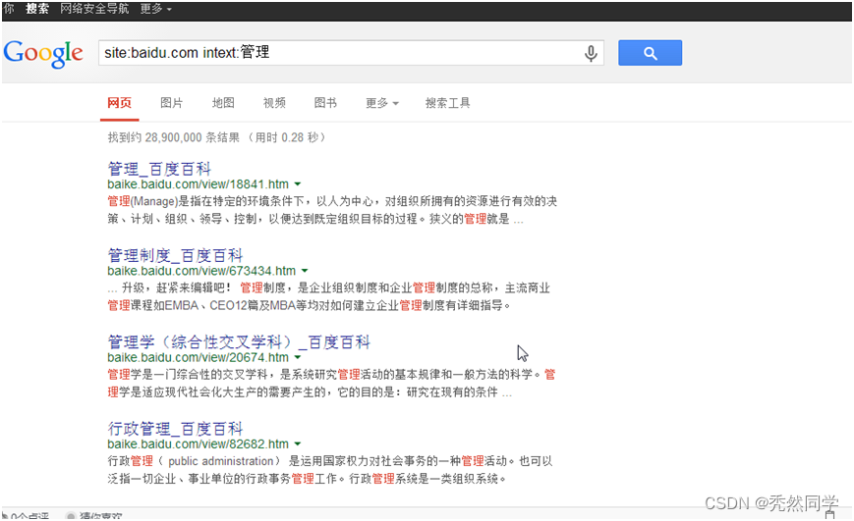Click the Google logo

tap(43, 54)
